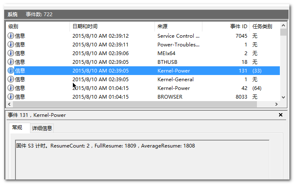Click info icon of Kernel-General row
This screenshot has width=294, height=184.
coord(11,79)
